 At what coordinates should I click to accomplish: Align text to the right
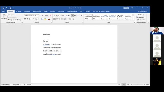click(59, 19)
